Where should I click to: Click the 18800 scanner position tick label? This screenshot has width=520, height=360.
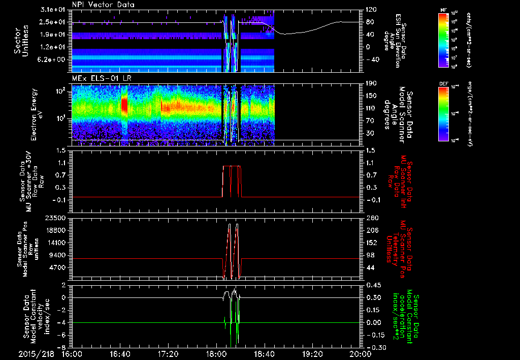click(x=56, y=230)
